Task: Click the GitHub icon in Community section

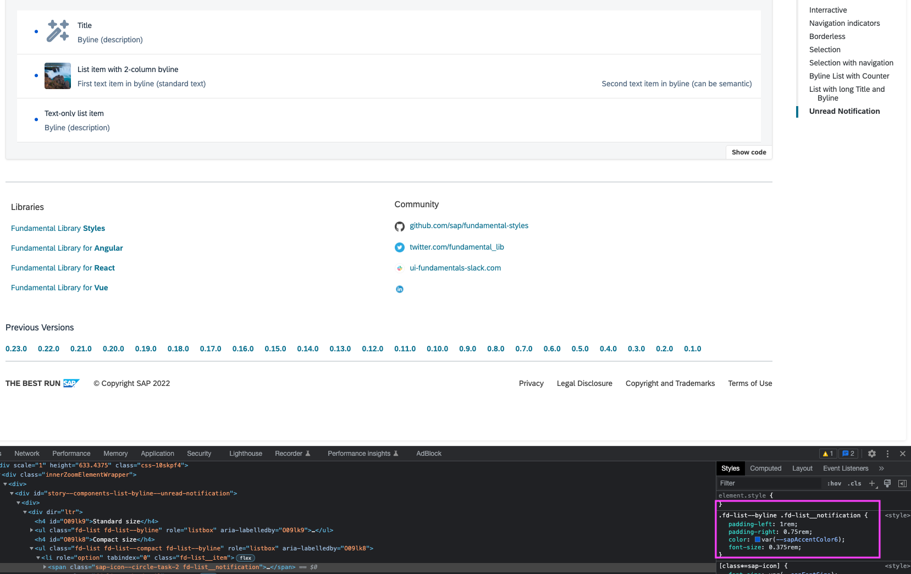Action: coord(400,226)
